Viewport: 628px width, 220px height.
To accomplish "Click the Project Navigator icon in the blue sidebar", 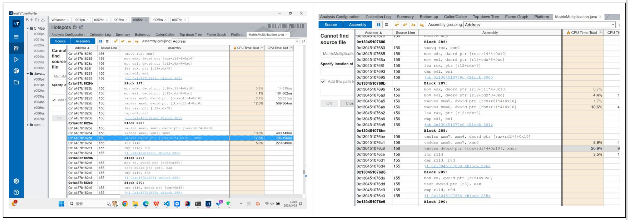I will 16,48.
